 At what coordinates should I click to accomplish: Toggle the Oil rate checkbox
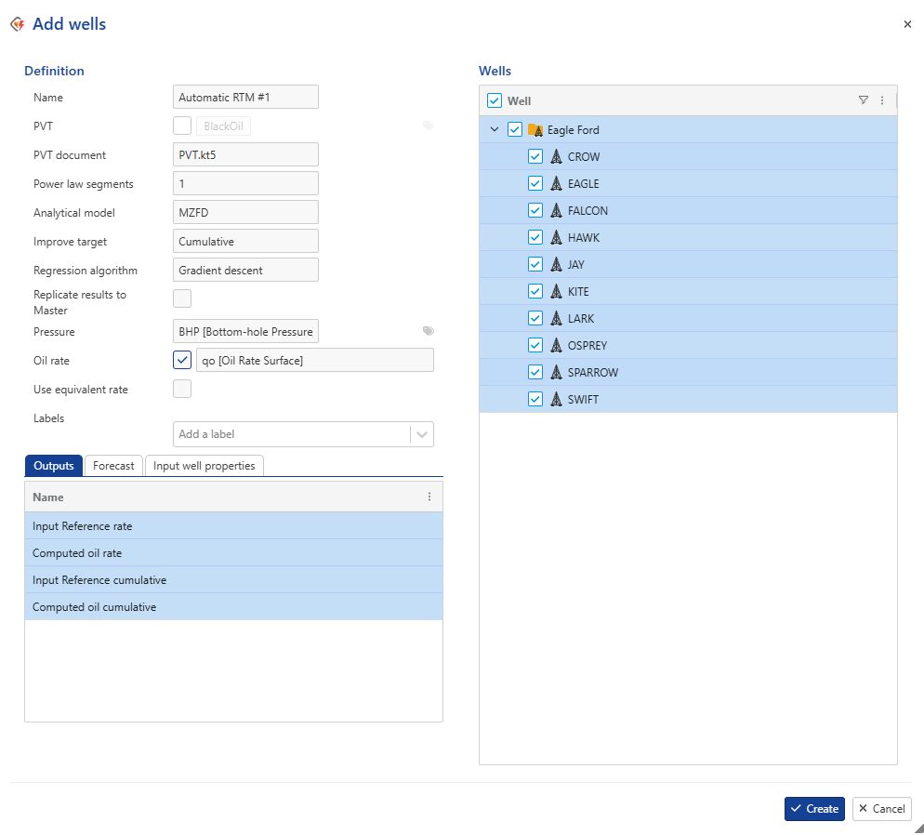[182, 360]
